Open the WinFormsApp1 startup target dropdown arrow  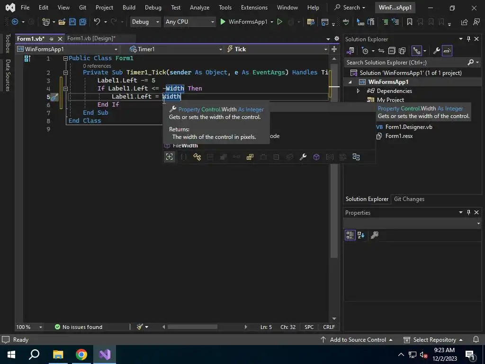pos(272,22)
